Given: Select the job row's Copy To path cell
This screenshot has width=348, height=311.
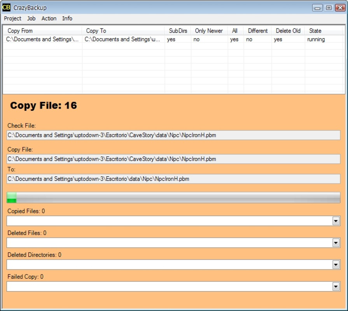Looking at the screenshot, I should [x=123, y=39].
